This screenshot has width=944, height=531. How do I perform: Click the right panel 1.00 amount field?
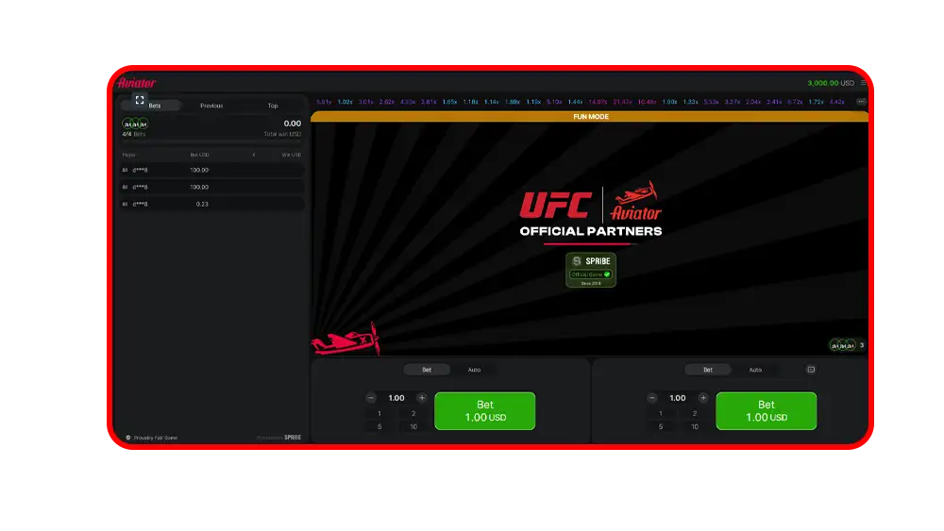pyautogui.click(x=677, y=398)
